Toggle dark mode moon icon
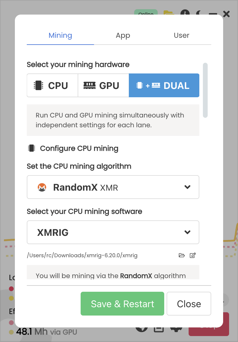The image size is (238, 342). click(x=199, y=13)
